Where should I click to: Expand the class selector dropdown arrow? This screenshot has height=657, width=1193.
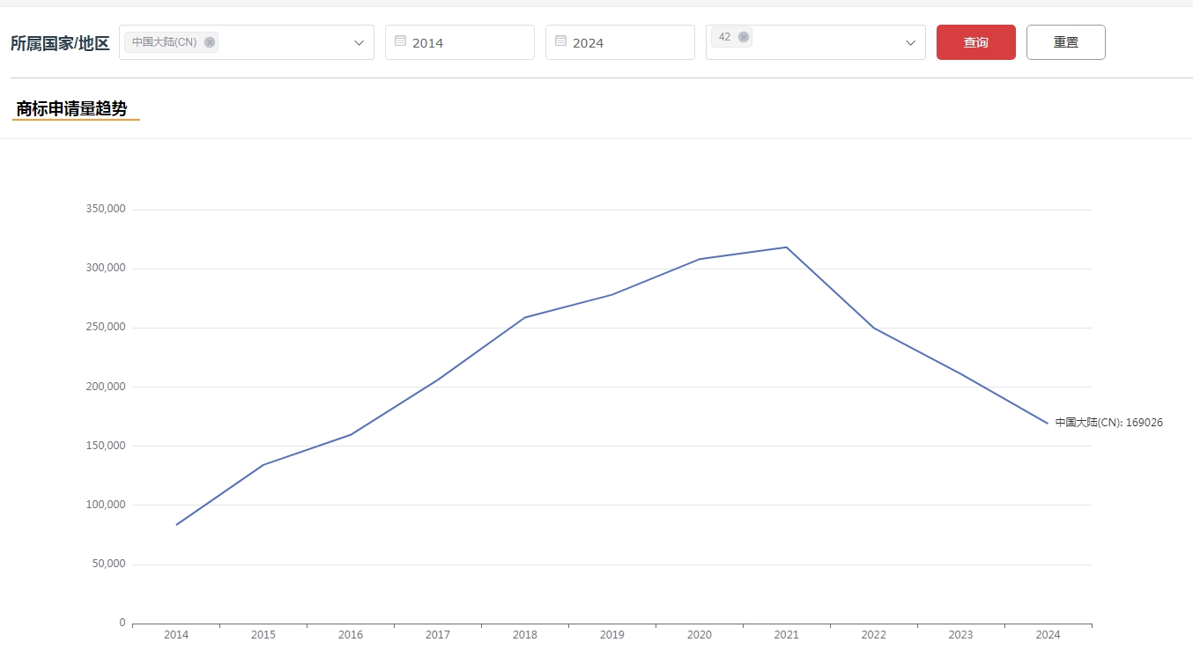tap(910, 43)
